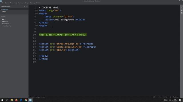The height and width of the screenshot is (102, 183).
Task: Switch ENG input language indicator
Action: click(x=170, y=100)
